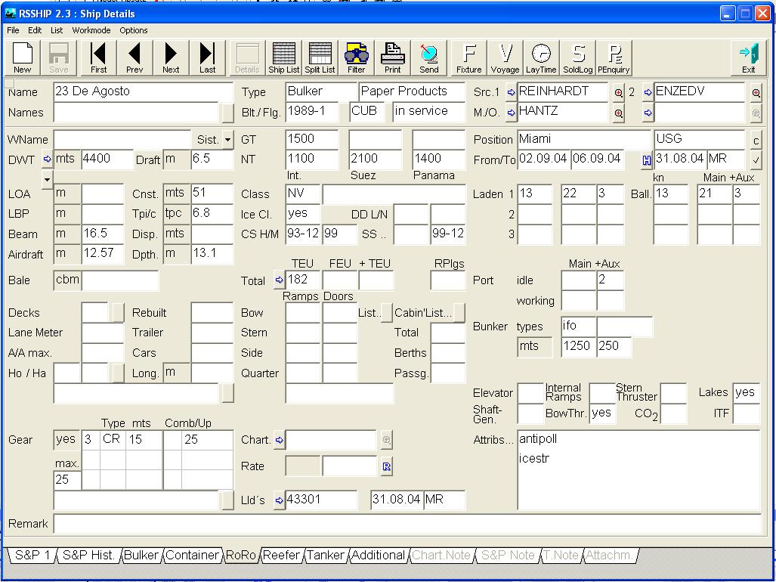Open the Ship List view
Image resolution: width=776 pixels, height=582 pixels.
[283, 58]
